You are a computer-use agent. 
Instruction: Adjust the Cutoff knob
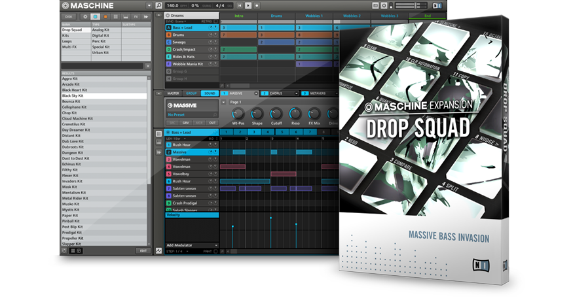tap(276, 113)
